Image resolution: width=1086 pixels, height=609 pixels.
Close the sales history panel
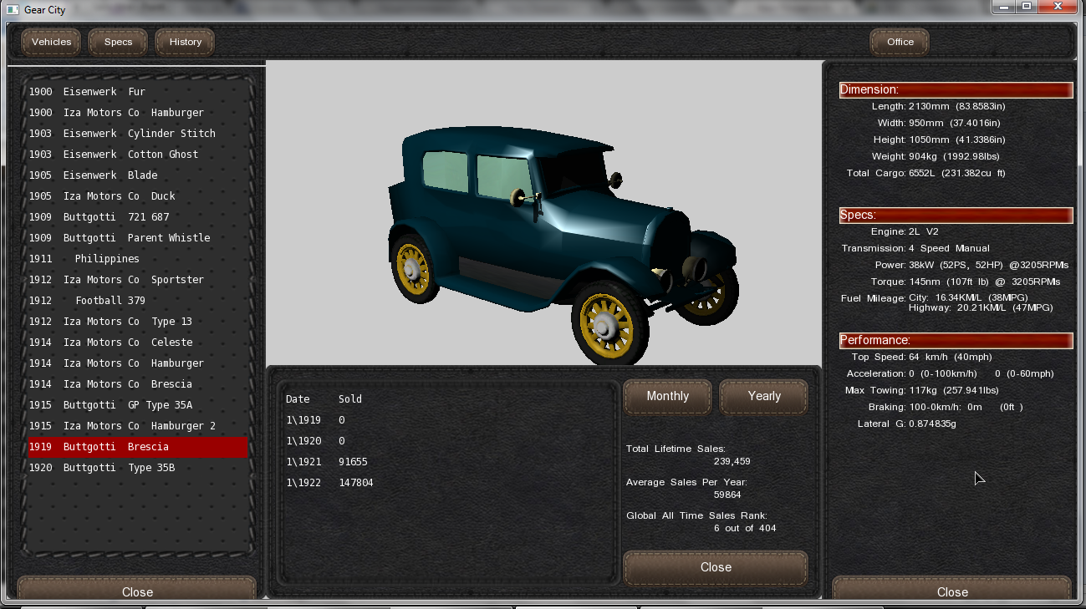[x=716, y=567]
